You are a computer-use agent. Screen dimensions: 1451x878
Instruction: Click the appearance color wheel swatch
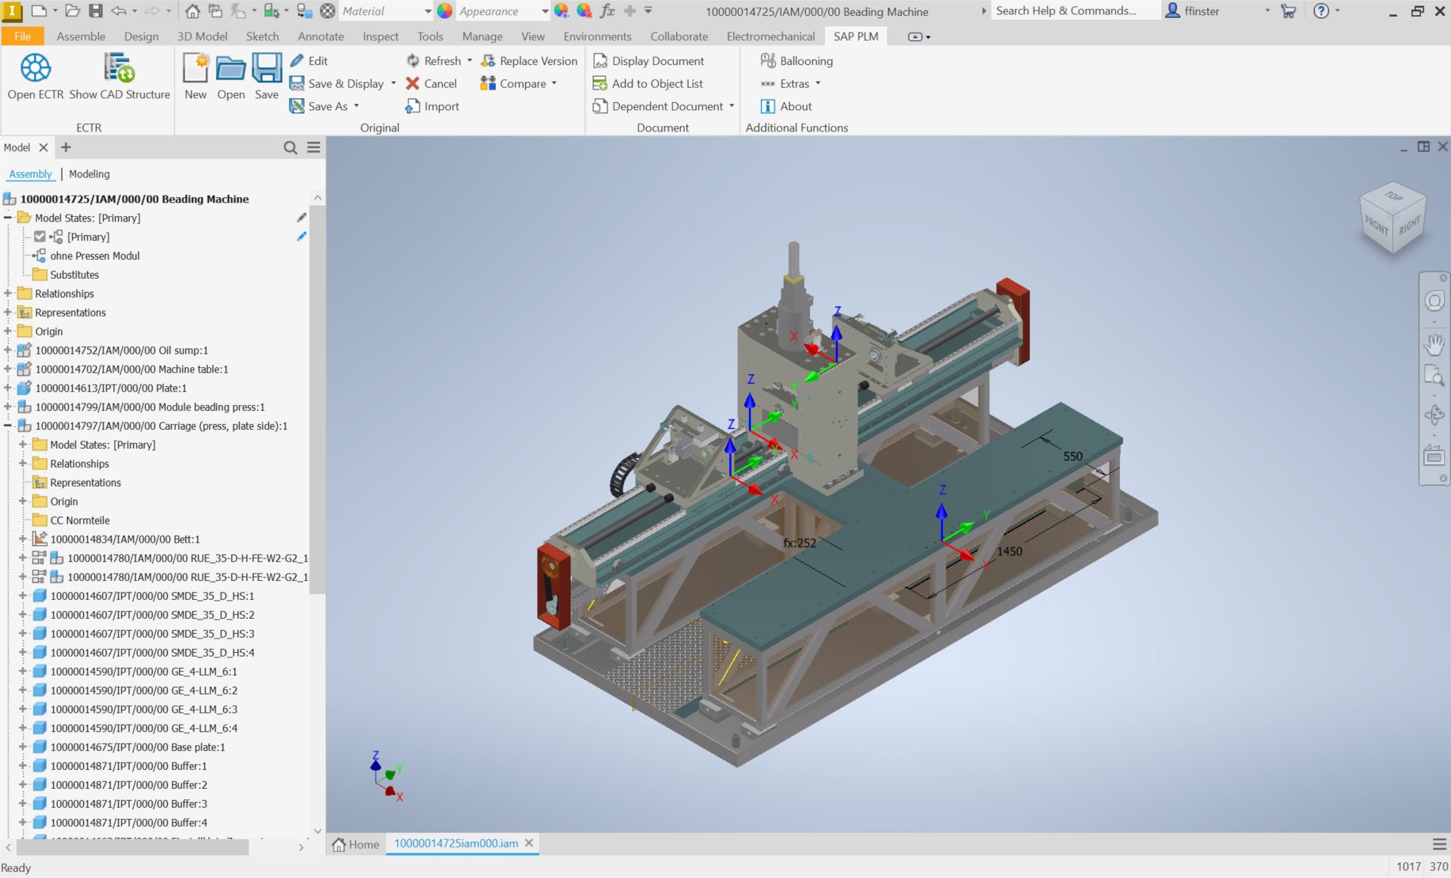click(x=444, y=11)
